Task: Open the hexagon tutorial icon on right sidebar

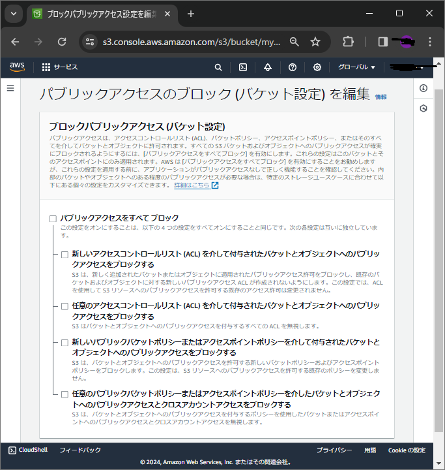Action: pyautogui.click(x=423, y=108)
